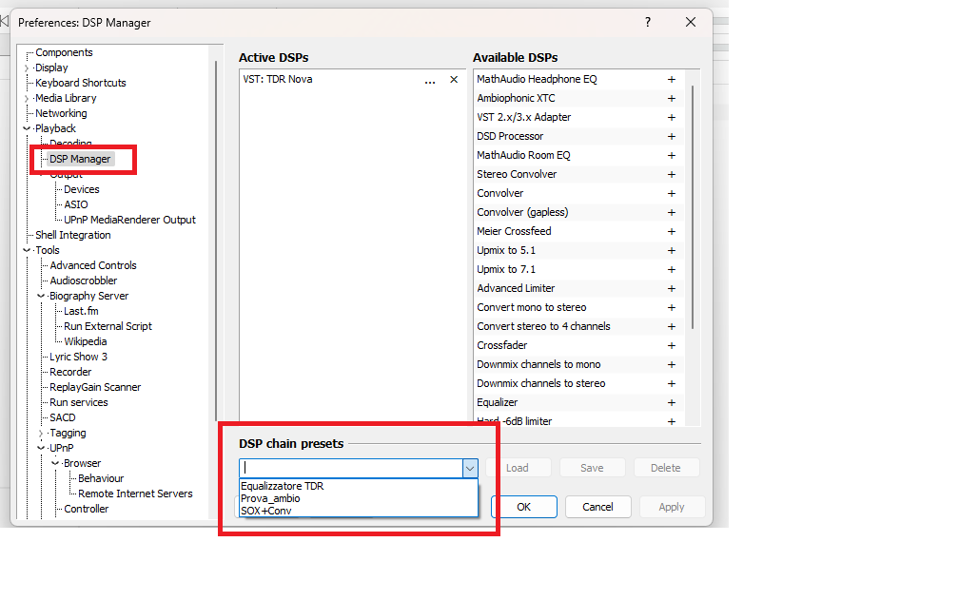Screen dimensions: 959x600
Task: Select Components in preferences tree
Action: click(65, 52)
